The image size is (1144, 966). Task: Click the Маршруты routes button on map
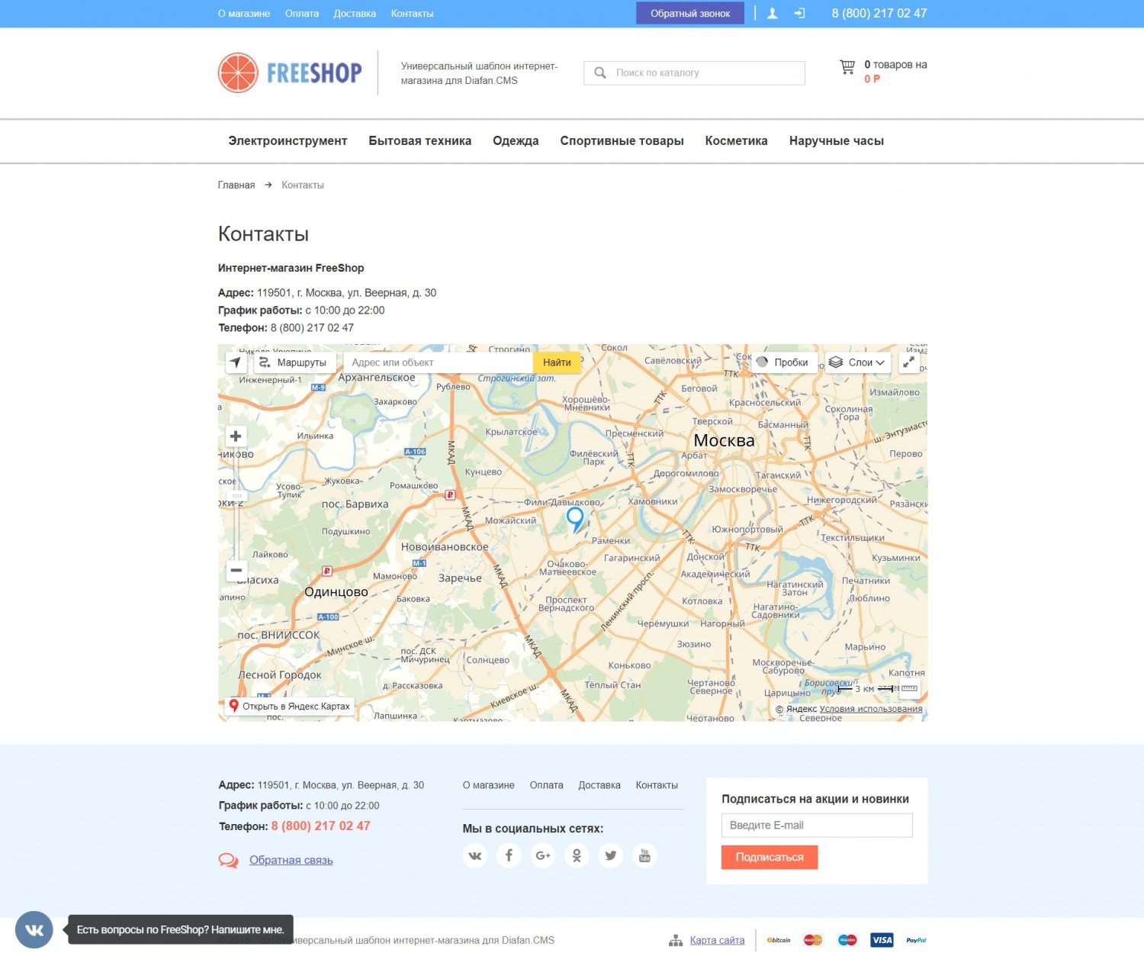pos(294,362)
